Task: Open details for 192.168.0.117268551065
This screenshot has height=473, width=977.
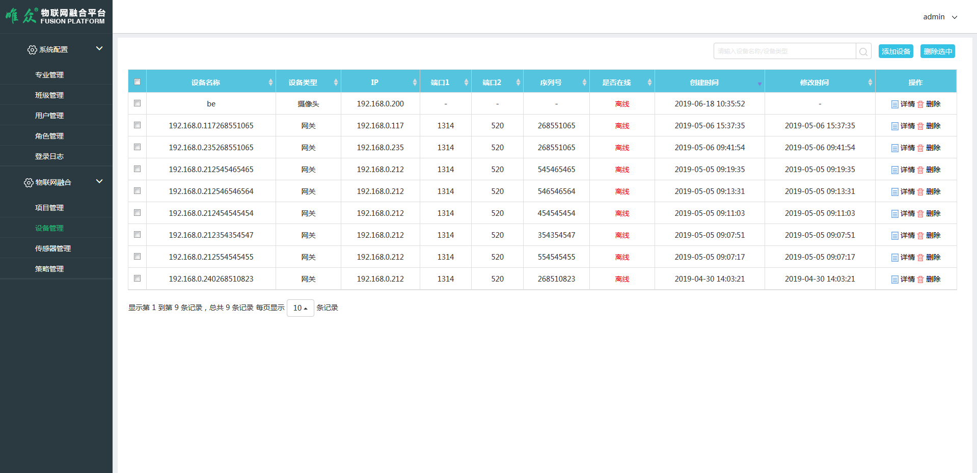Action: pyautogui.click(x=903, y=126)
